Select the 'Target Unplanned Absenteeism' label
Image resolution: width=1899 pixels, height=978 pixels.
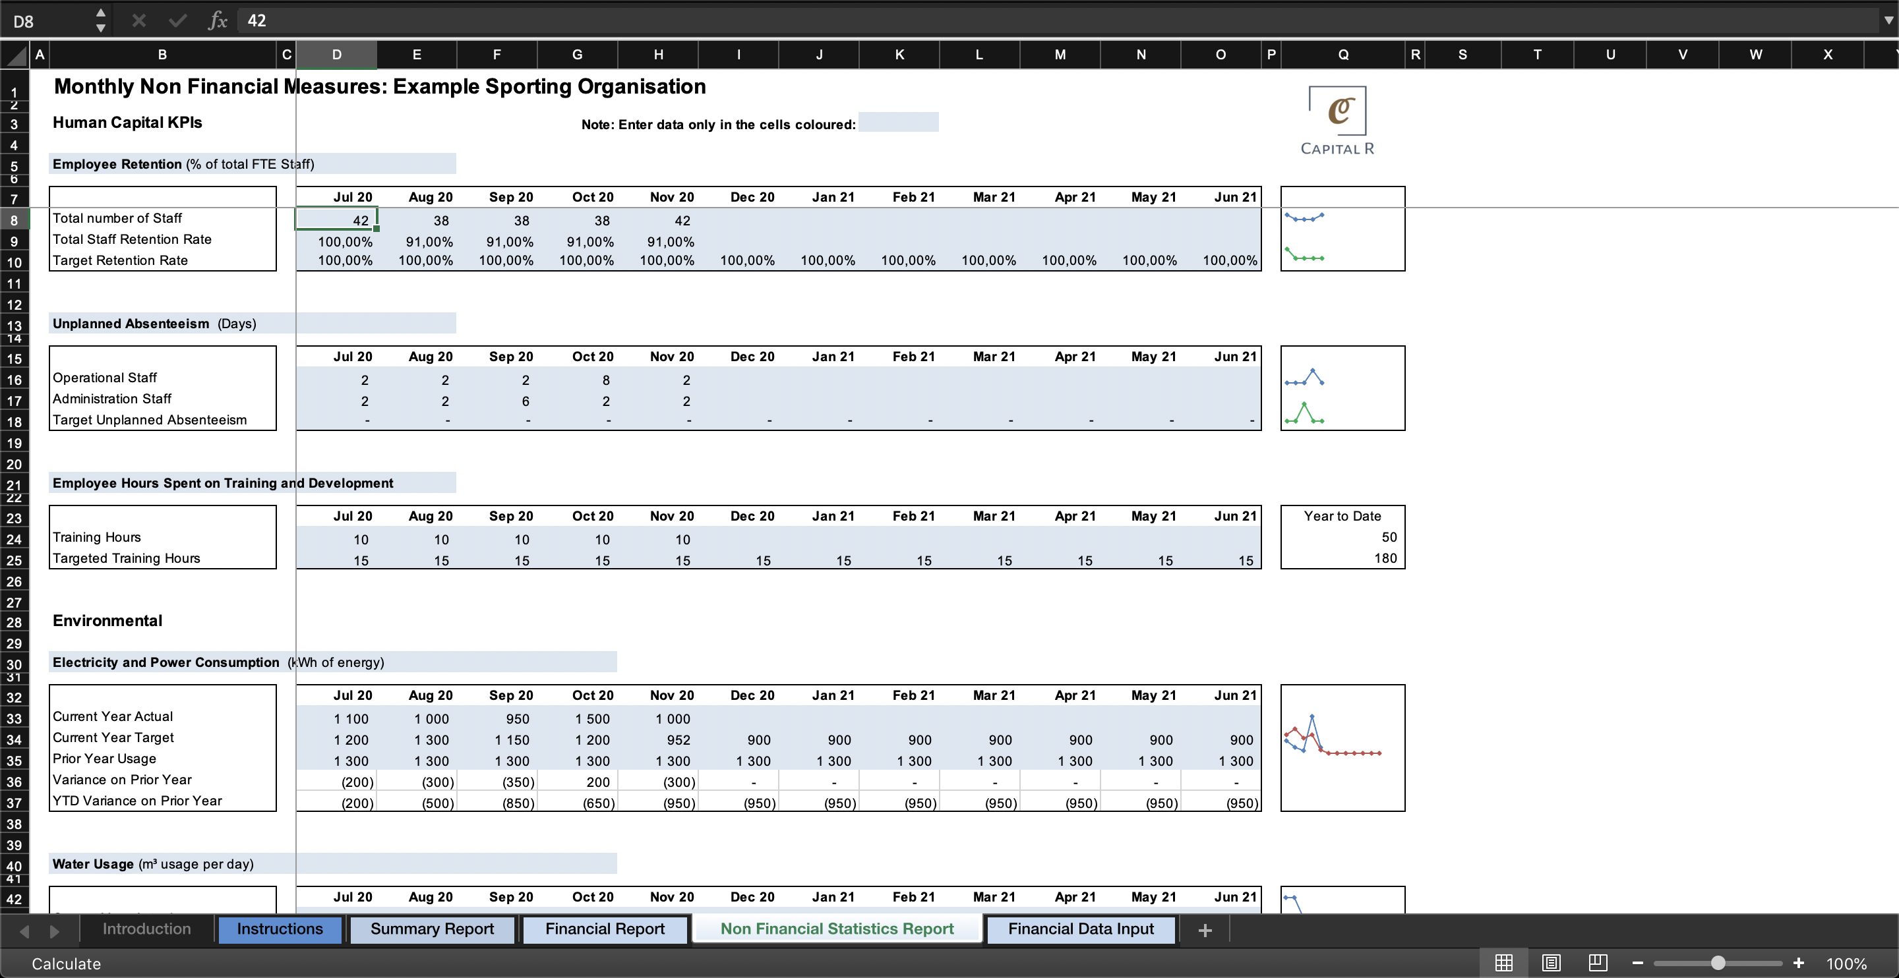tap(150, 420)
